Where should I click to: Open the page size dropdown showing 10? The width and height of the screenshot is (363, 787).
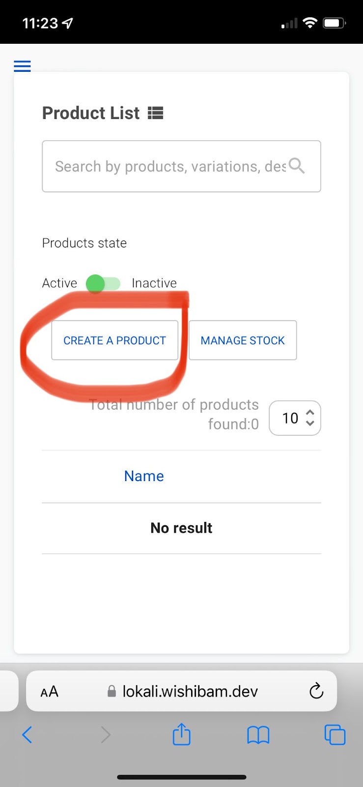pyautogui.click(x=295, y=418)
